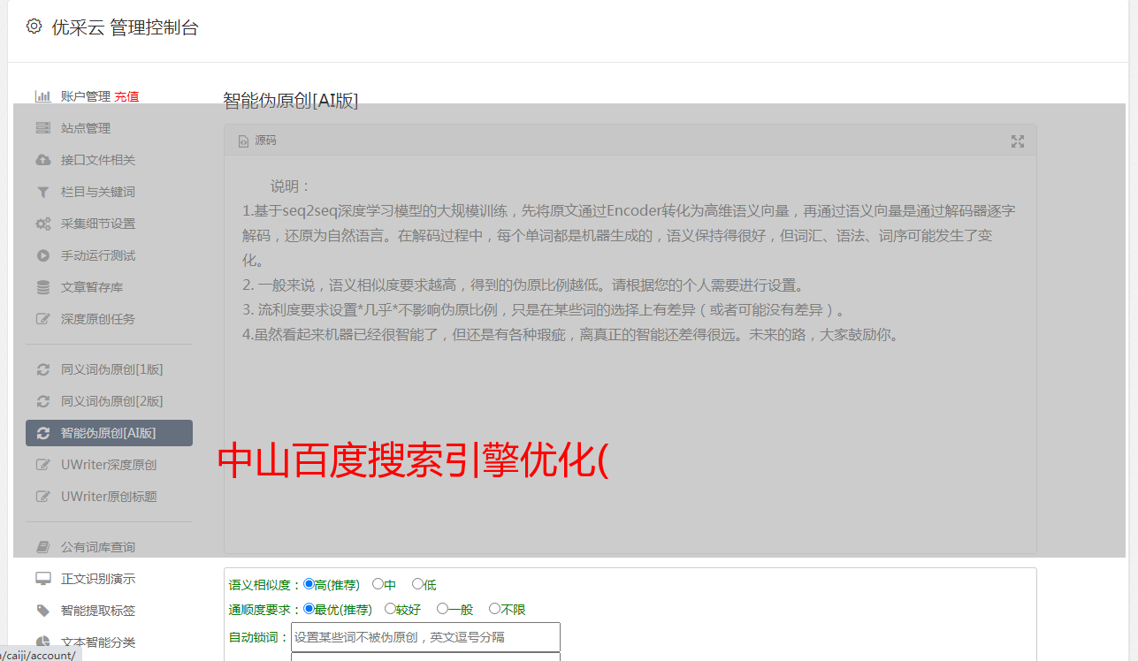Image resolution: width=1138 pixels, height=661 pixels.
Task: Open UWriter原创标题 in the sidebar
Action: (109, 497)
